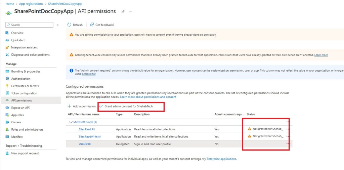Click Add a permission button

pyautogui.click(x=82, y=106)
